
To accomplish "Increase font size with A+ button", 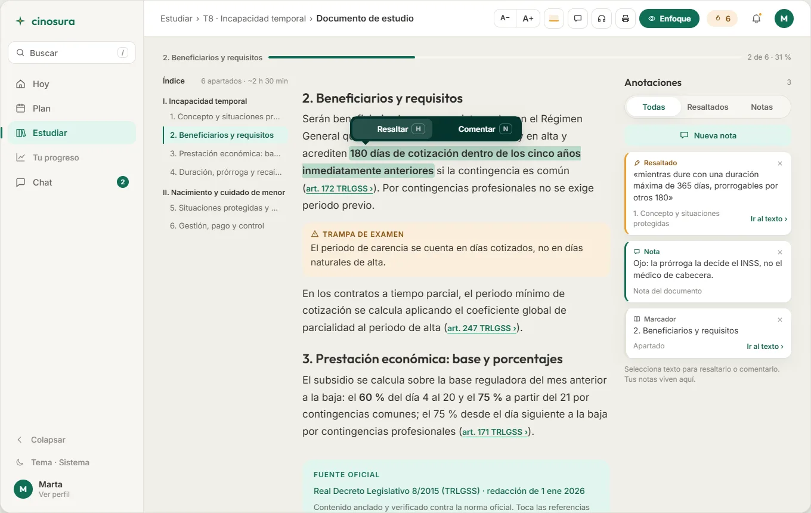I will pyautogui.click(x=528, y=18).
